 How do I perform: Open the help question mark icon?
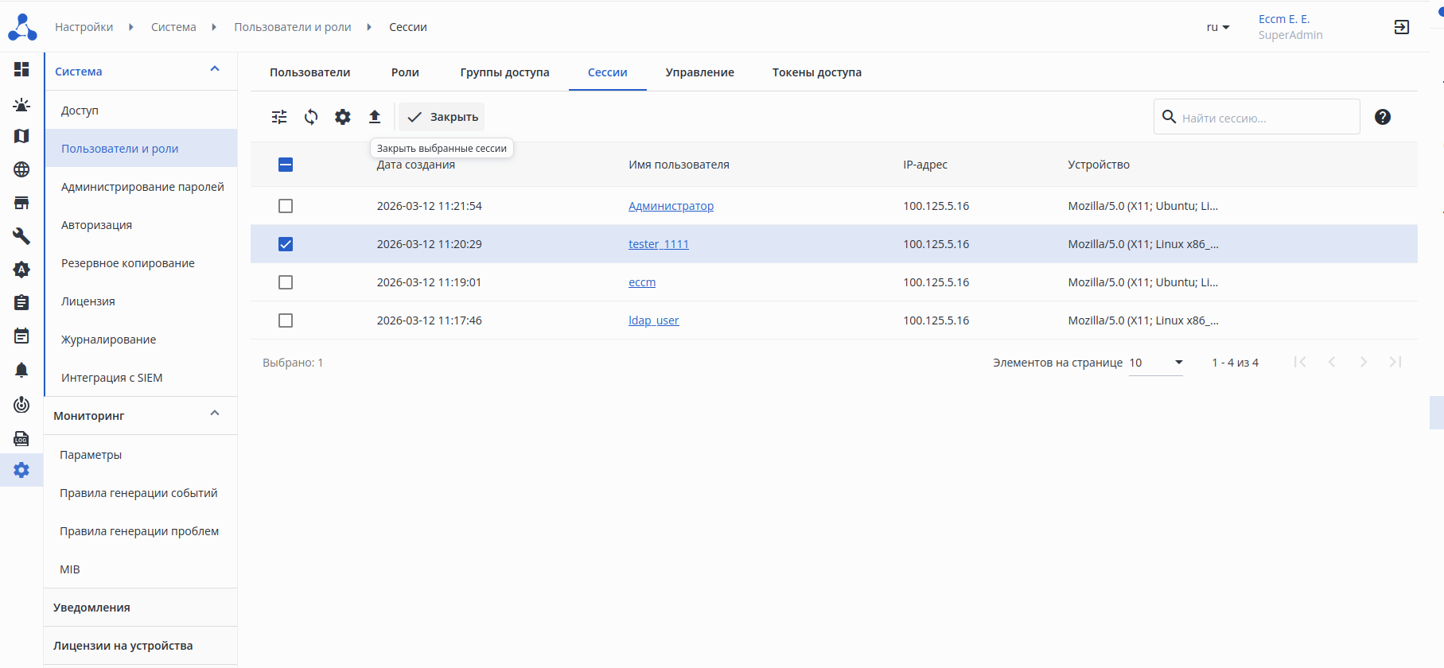point(1383,117)
